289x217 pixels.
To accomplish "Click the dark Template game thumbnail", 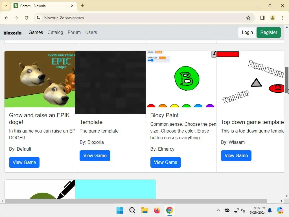I will (110, 83).
